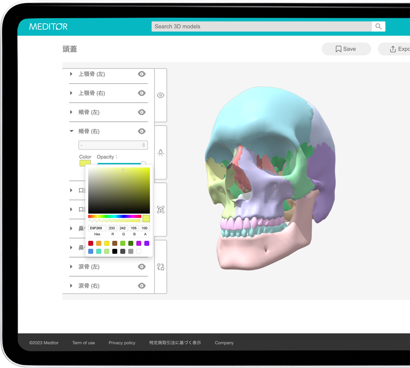Click the Search 3D models field
The width and height of the screenshot is (410, 368).
[261, 26]
